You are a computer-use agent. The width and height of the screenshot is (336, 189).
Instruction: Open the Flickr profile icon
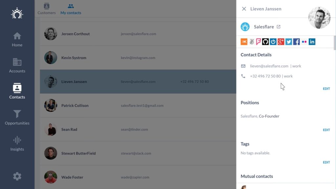click(304, 42)
